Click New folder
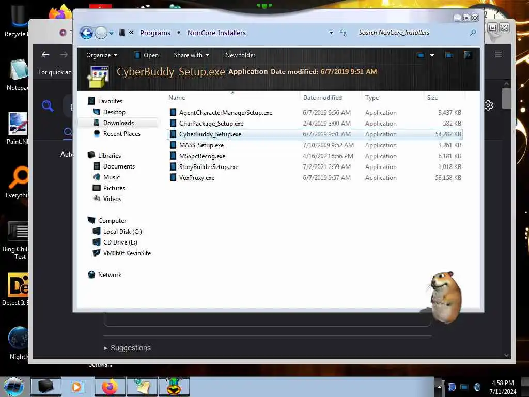529x397 pixels. (240, 55)
